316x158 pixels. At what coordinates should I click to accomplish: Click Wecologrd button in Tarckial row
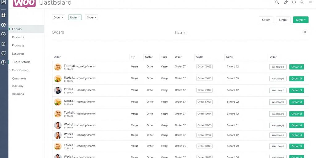click(278, 67)
